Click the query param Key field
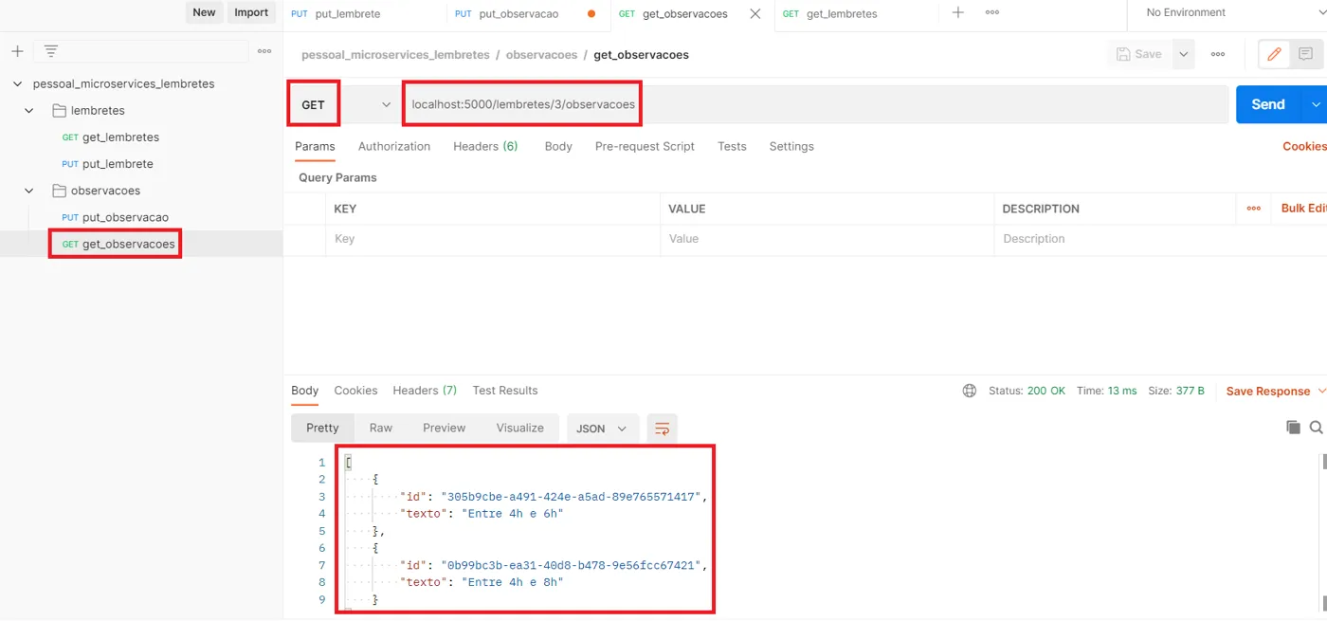The image size is (1327, 621). 493,239
